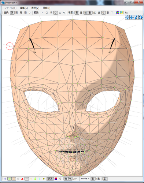
Task: Open the 編集(E) menu
Action: (x=24, y=8)
